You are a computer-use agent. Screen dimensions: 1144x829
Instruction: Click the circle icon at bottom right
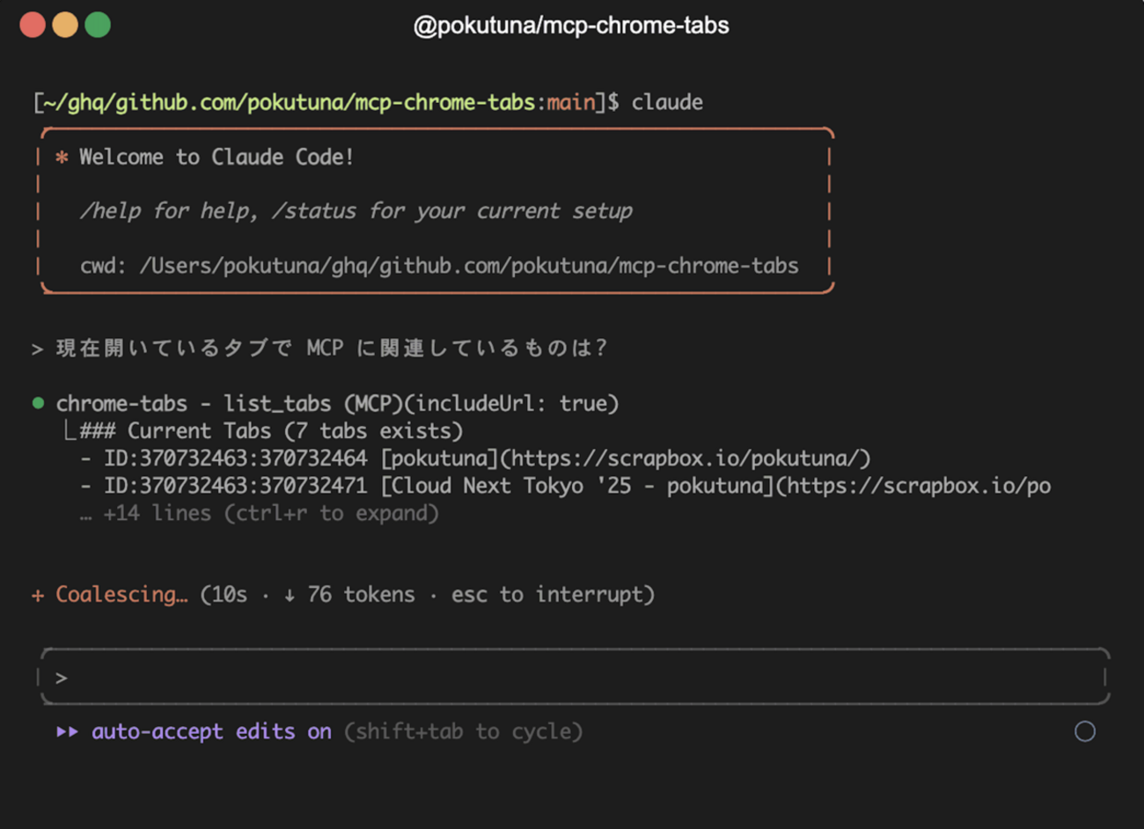point(1085,731)
